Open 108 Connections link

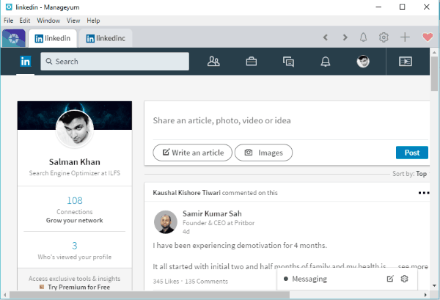(74, 210)
